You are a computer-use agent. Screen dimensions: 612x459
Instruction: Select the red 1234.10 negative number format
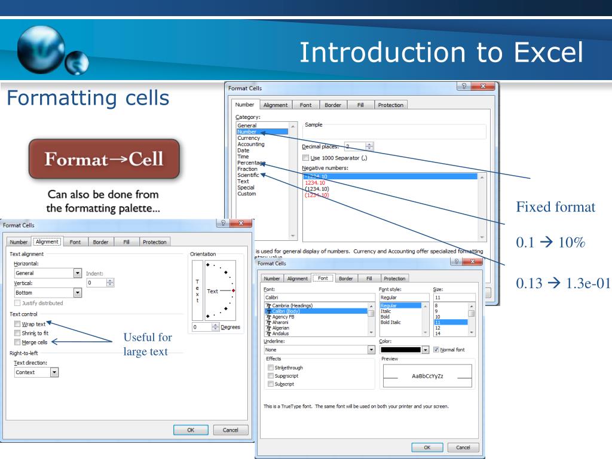click(315, 183)
